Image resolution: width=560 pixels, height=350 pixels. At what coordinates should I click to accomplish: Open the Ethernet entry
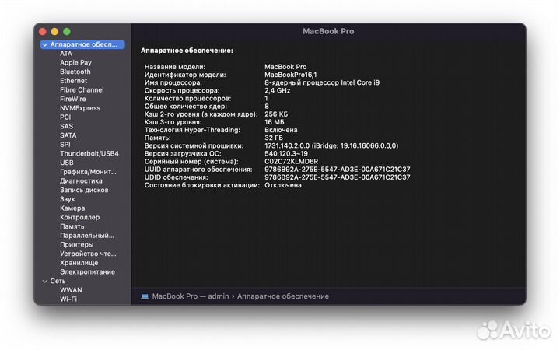tap(74, 81)
